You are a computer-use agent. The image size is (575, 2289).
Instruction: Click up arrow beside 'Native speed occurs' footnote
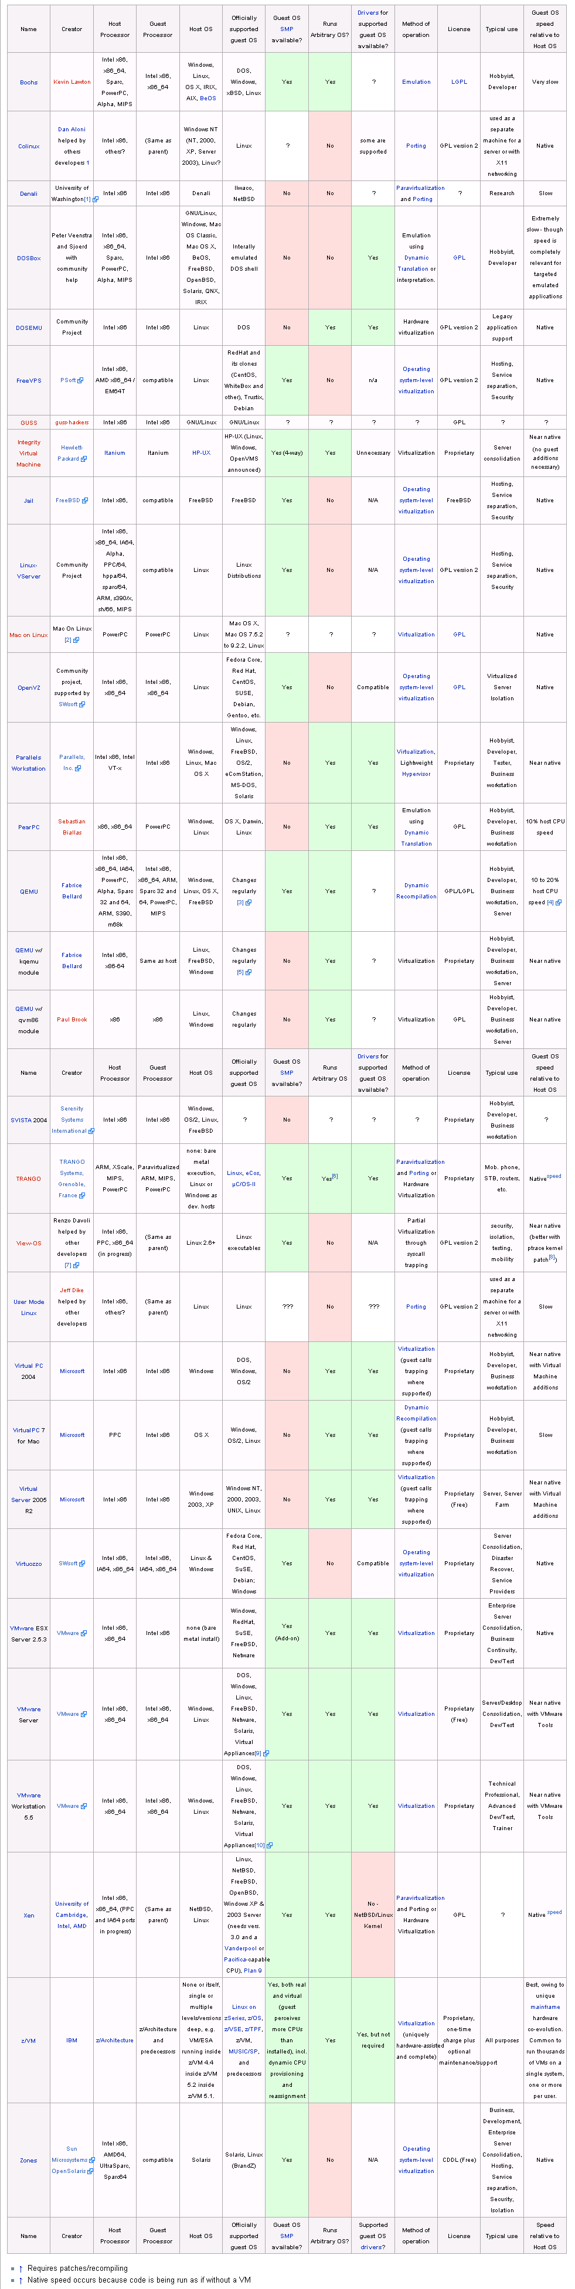coord(21,2280)
